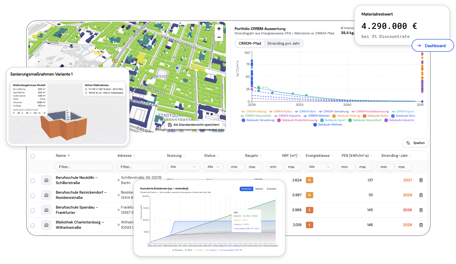456x264 pixels.
Task: Click the building icon for Berufsschule Neukölln
Action: (x=46, y=180)
